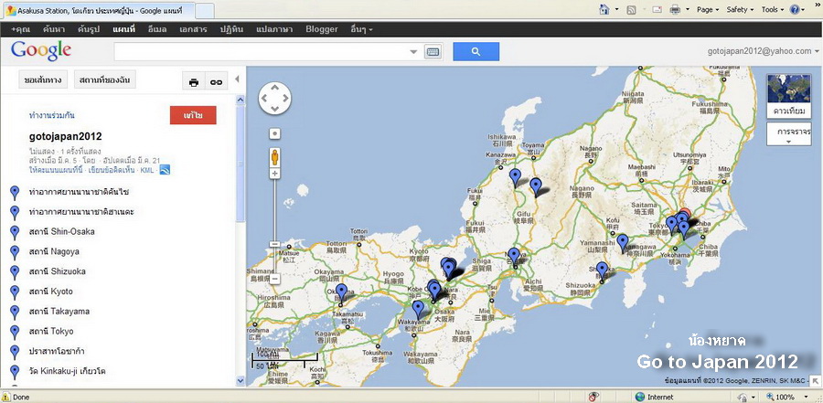
Task: Click the KML link
Action: click(x=147, y=171)
